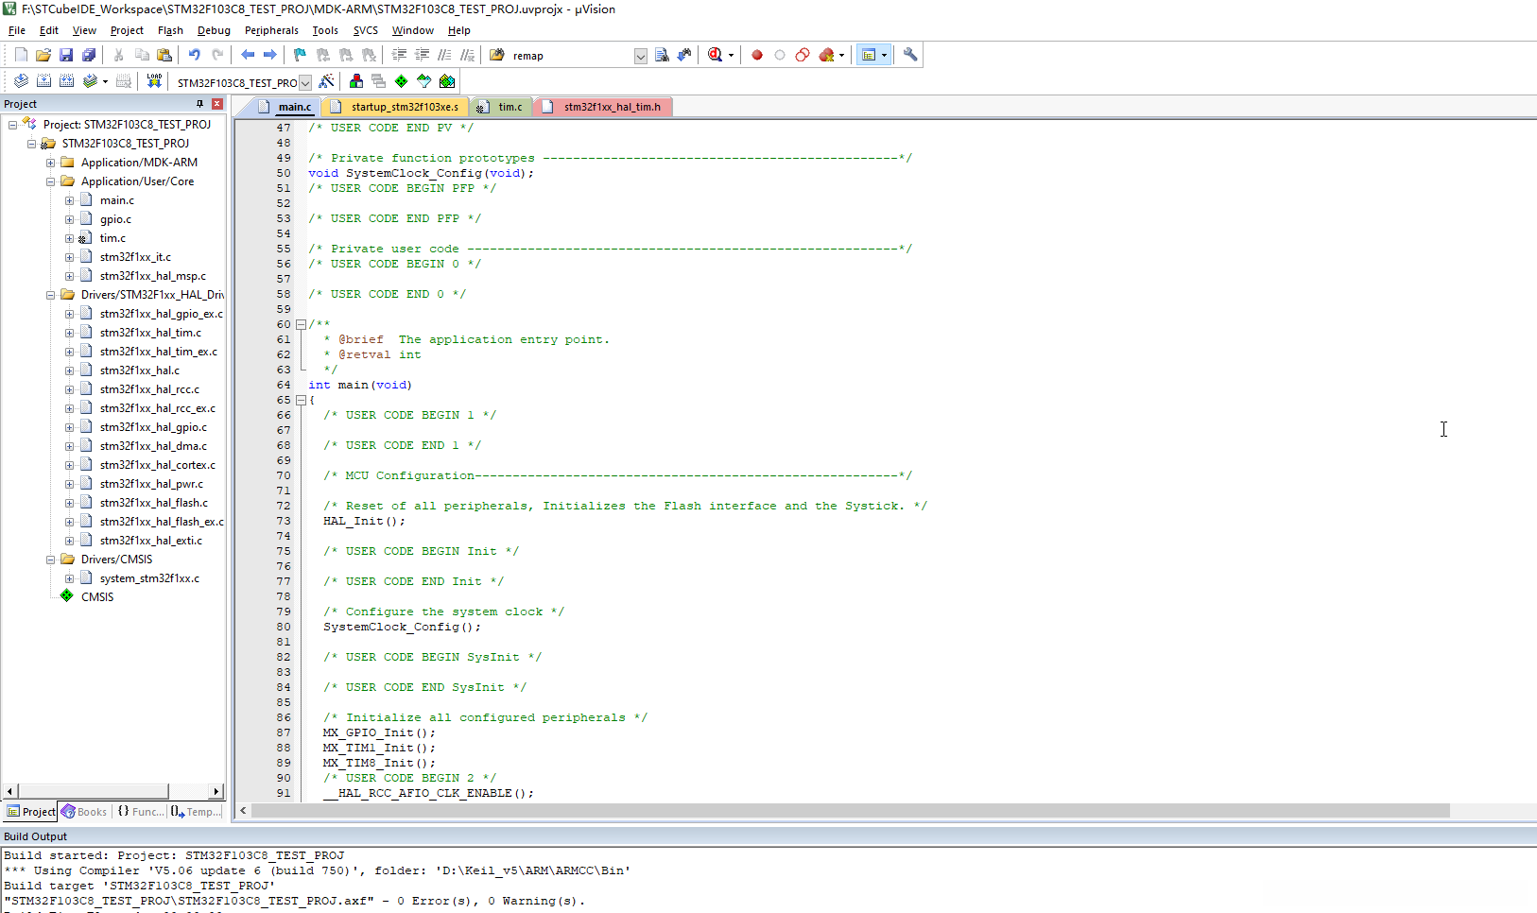Click the Toggle bookmark flag icon
Viewport: 1537px width, 913px height.
pyautogui.click(x=300, y=55)
